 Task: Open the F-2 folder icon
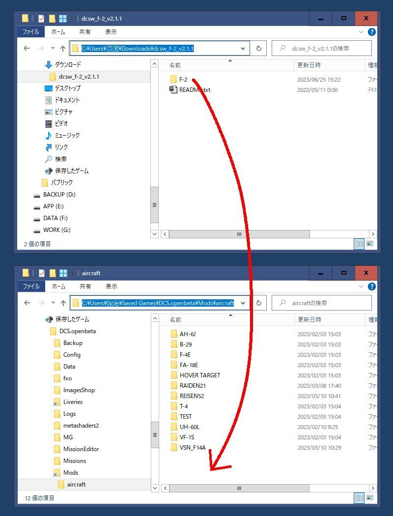[173, 79]
